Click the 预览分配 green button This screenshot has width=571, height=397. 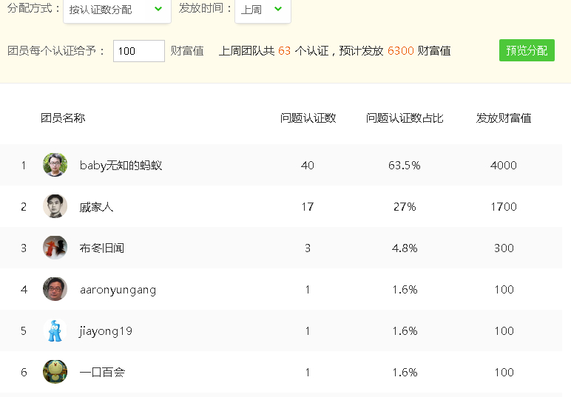527,50
